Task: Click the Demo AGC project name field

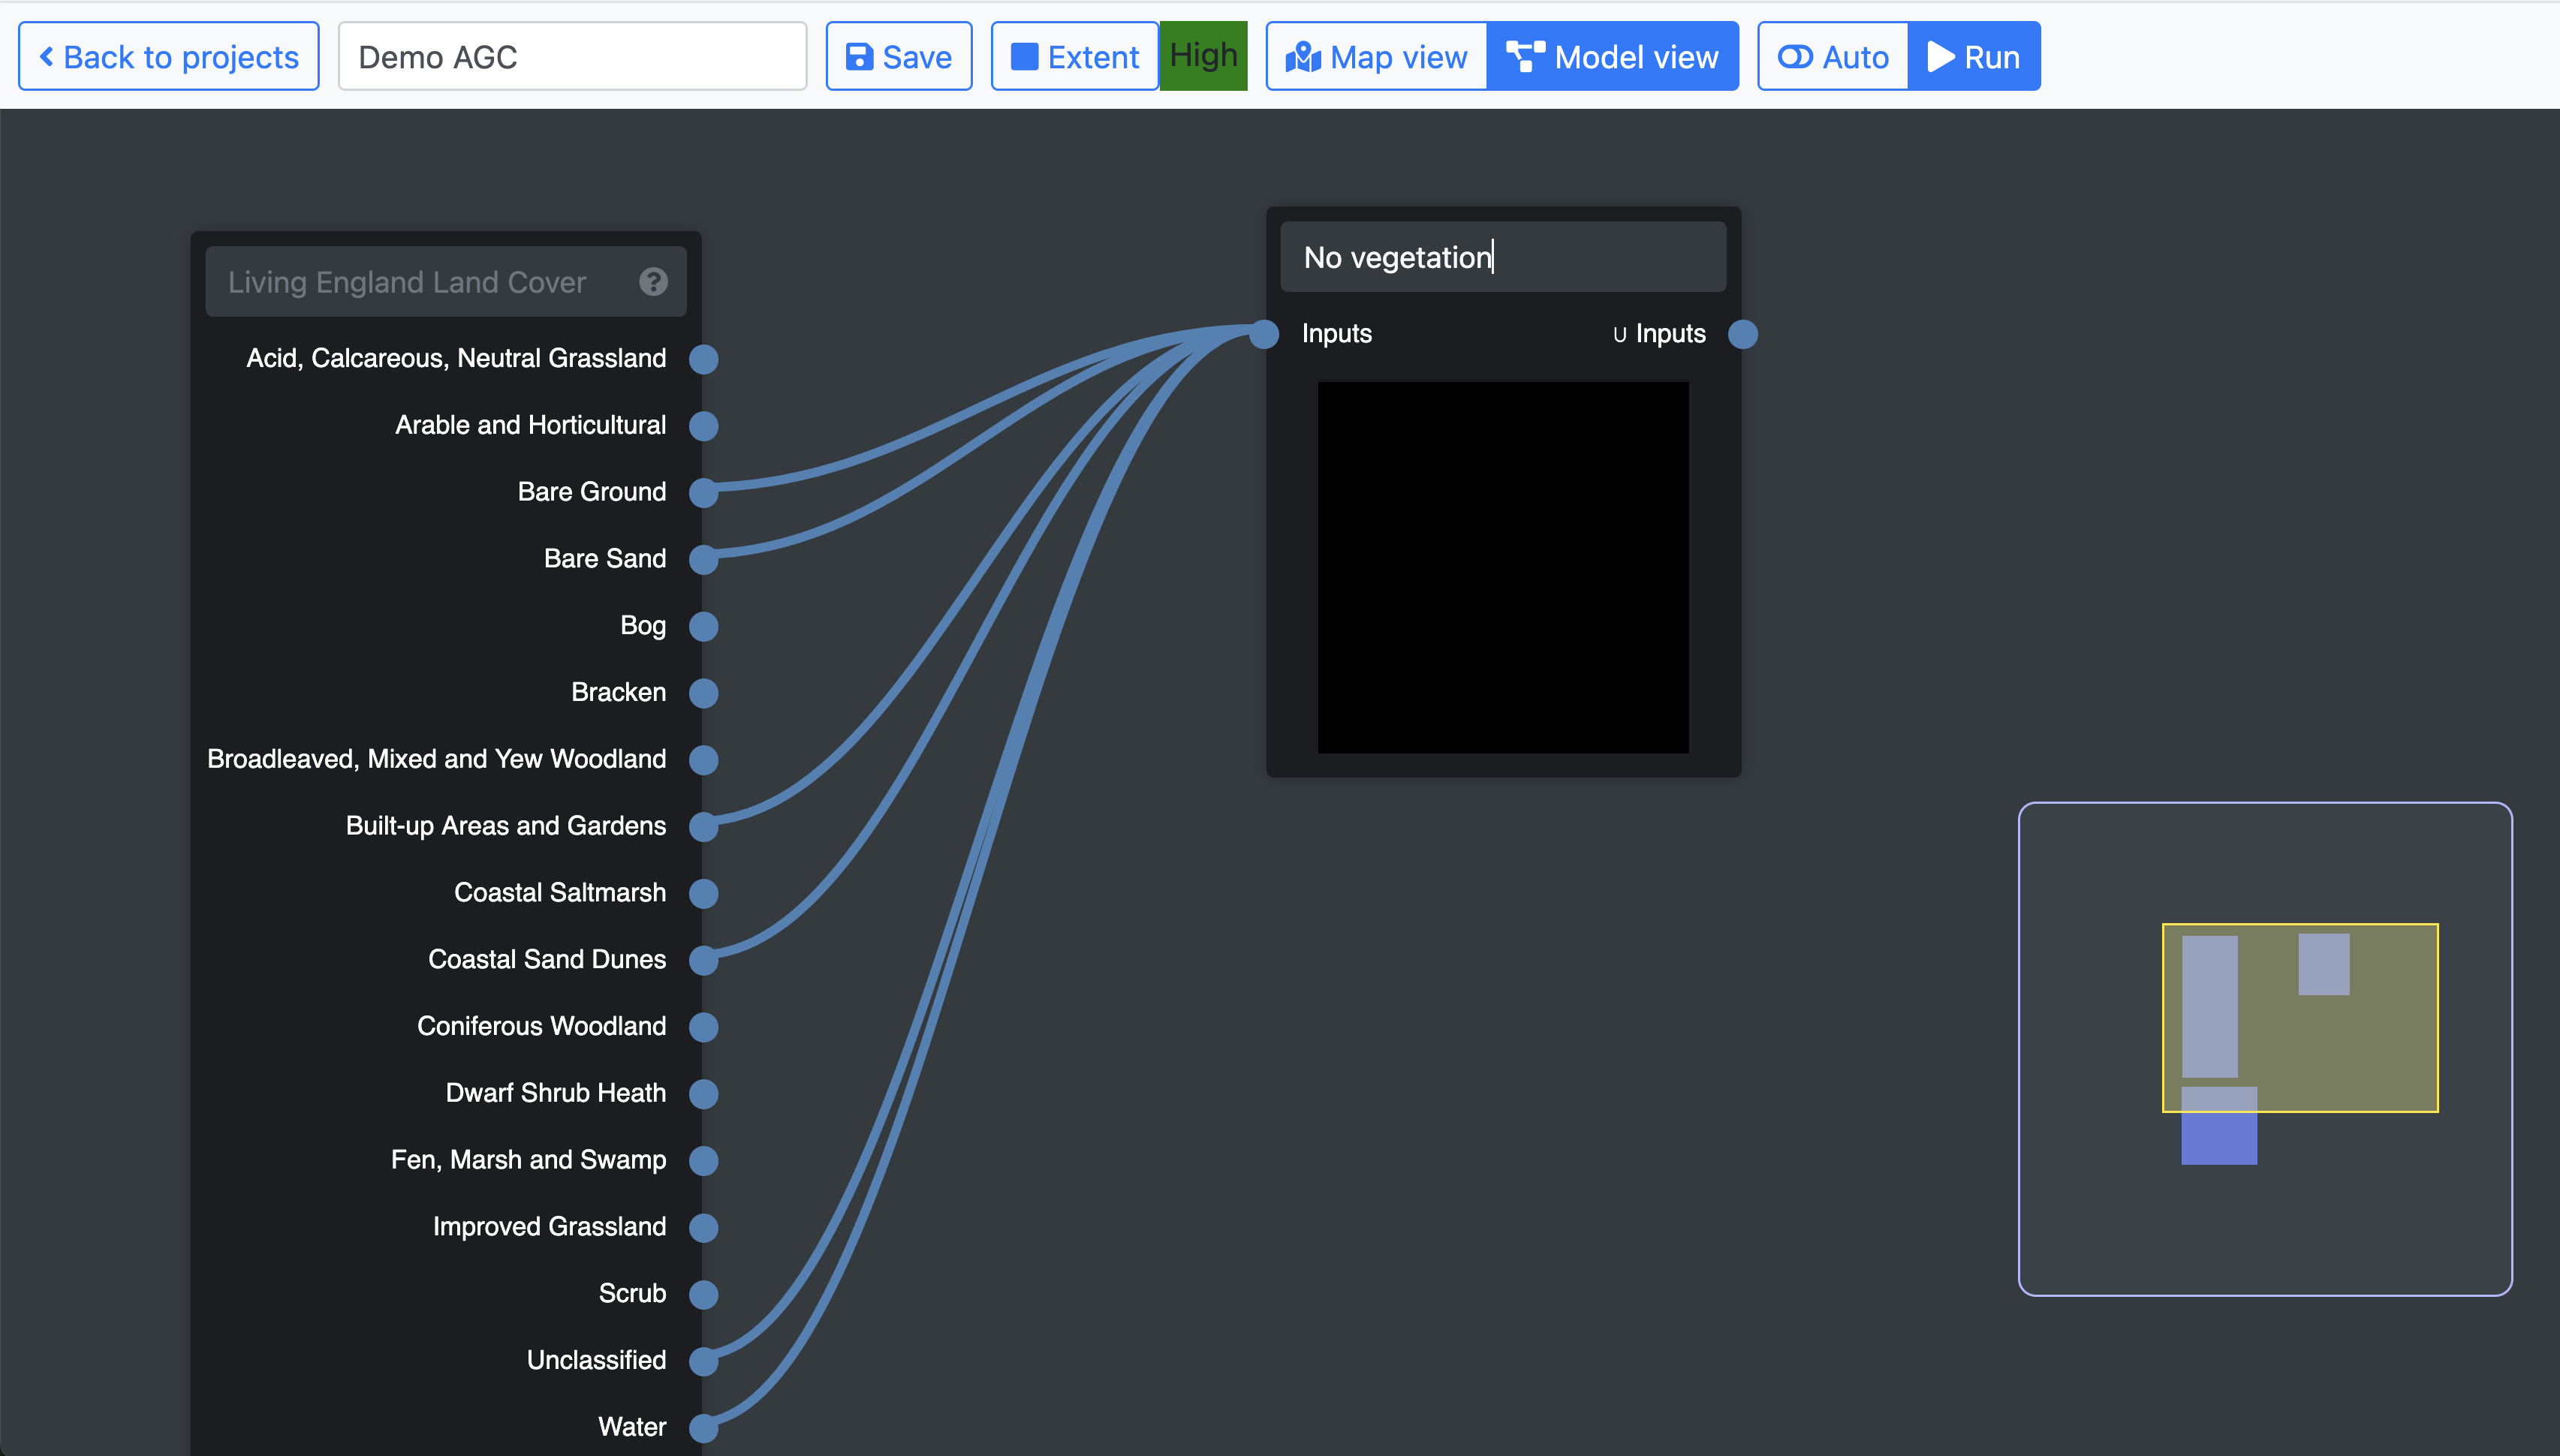Action: 572,57
